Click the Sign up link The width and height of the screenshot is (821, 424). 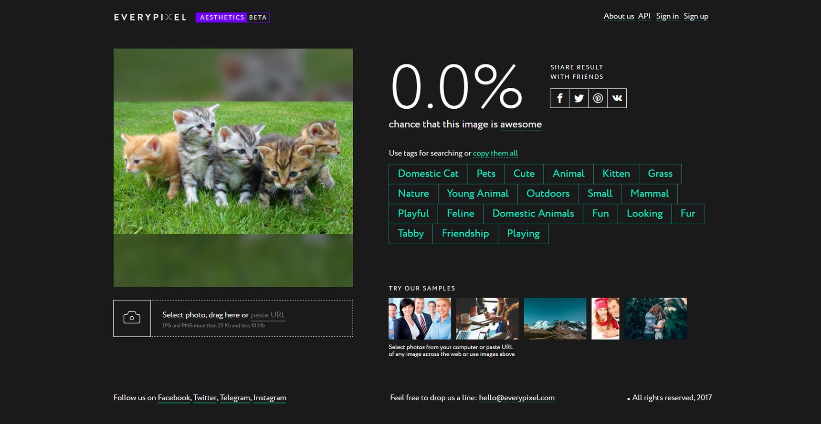tap(696, 16)
